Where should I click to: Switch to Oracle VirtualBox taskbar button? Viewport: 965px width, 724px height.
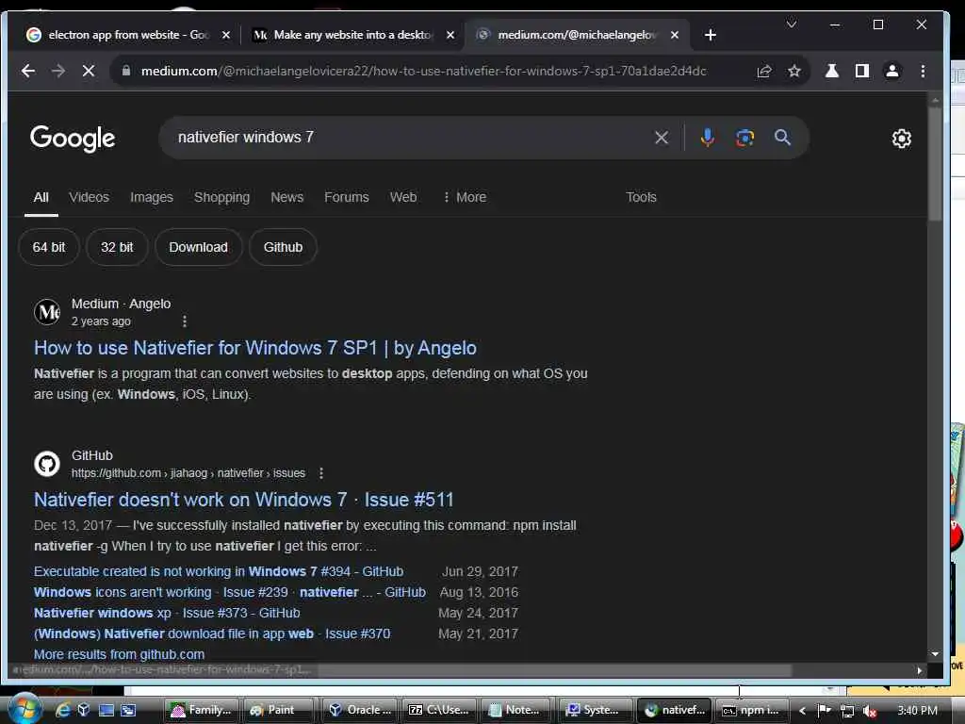pos(361,710)
